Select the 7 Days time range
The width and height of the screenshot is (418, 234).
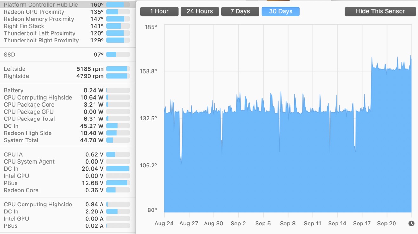tap(240, 11)
